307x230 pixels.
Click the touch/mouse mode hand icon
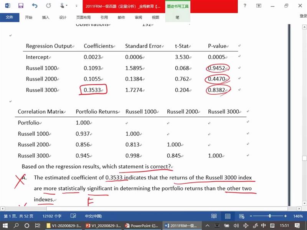[x=62, y=6]
